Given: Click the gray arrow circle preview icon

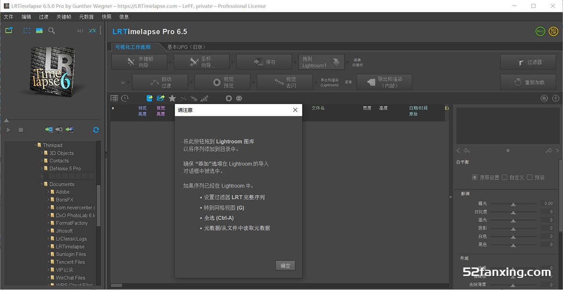Looking at the screenshot, I should [59, 130].
